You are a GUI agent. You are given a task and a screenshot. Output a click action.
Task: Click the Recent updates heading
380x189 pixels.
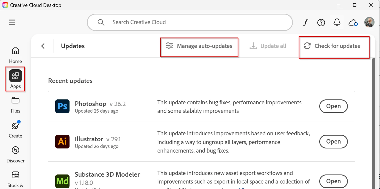tap(70, 81)
